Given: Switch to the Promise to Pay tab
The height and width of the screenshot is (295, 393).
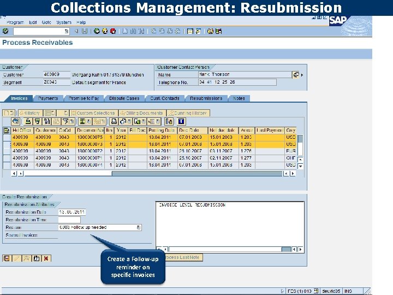Looking at the screenshot, I should point(84,98).
